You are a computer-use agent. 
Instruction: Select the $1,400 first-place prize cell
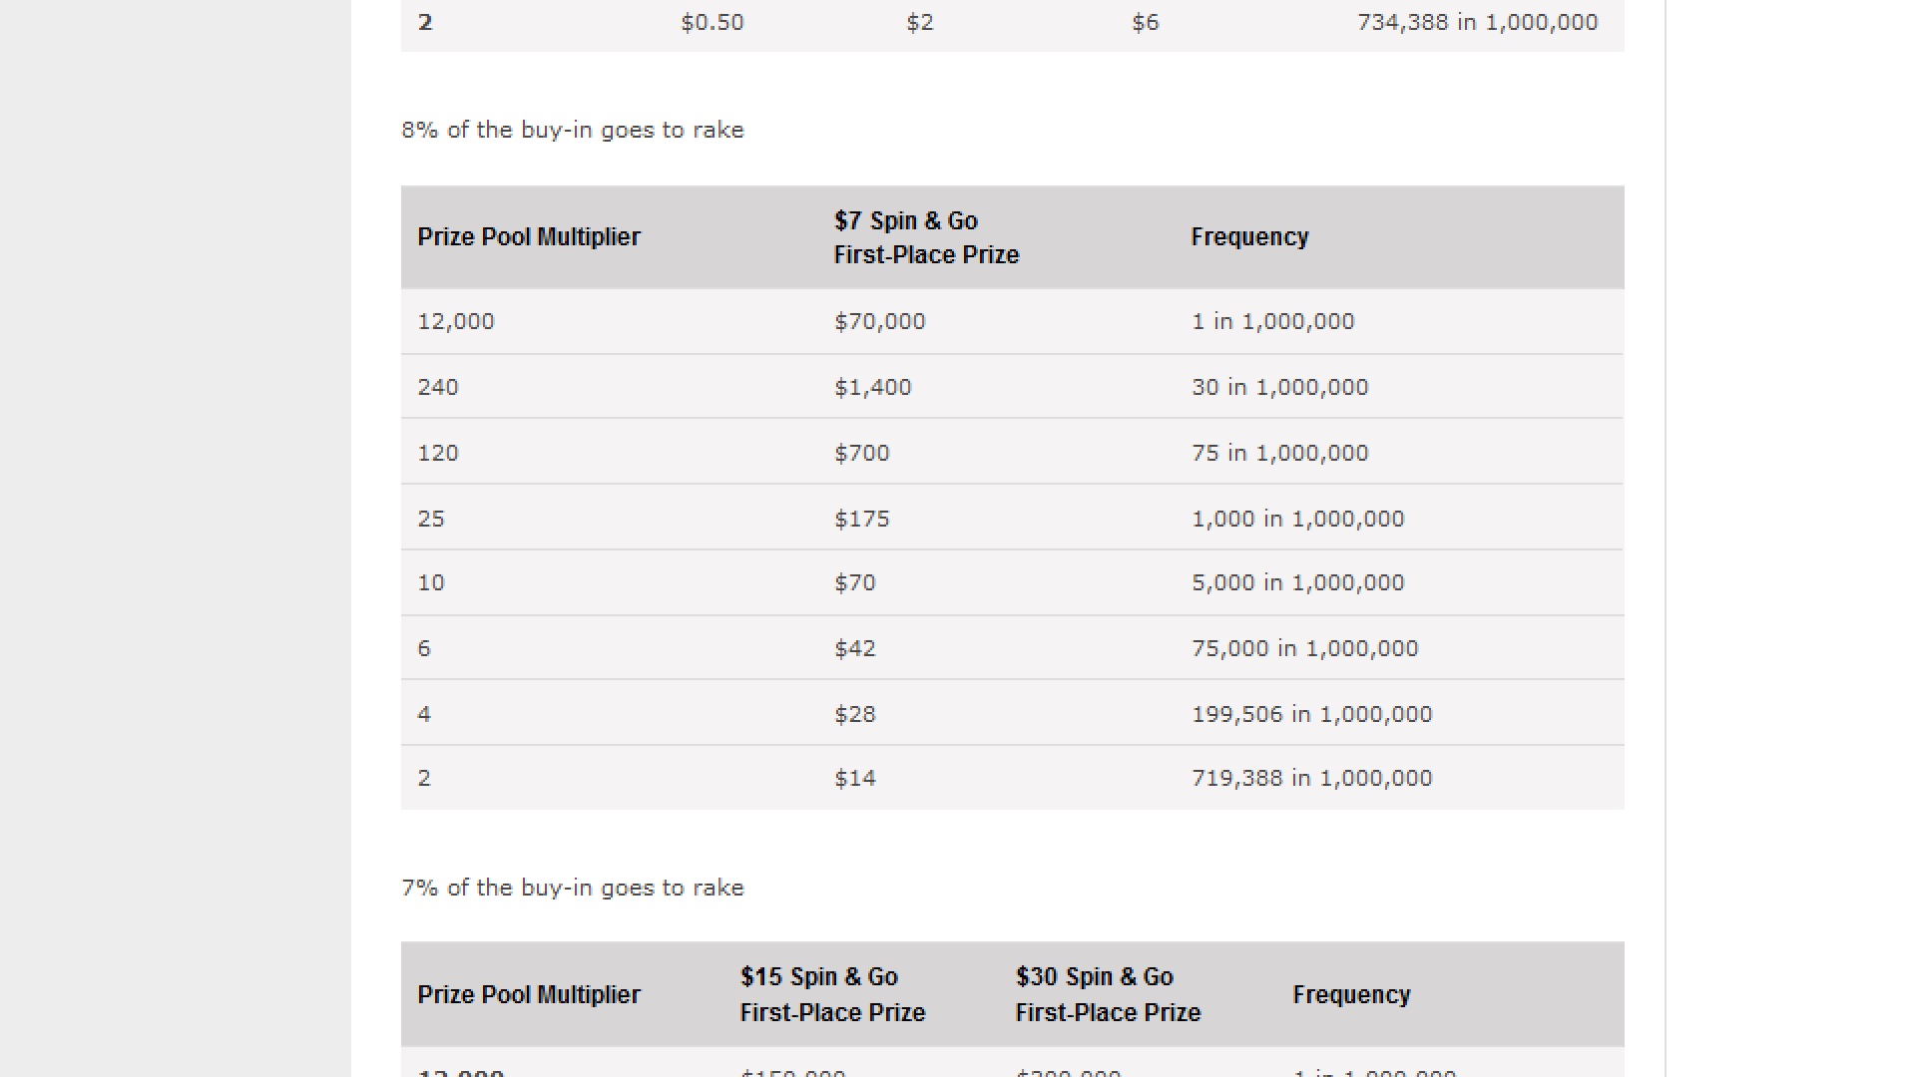pyautogui.click(x=872, y=387)
